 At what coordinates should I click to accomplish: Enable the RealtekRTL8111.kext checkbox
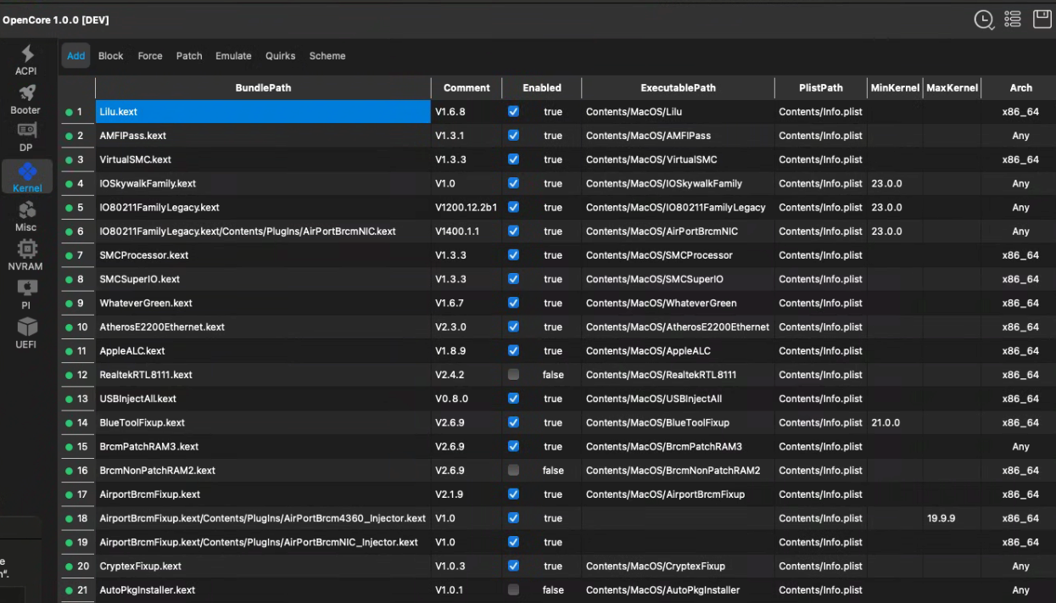pyautogui.click(x=513, y=375)
